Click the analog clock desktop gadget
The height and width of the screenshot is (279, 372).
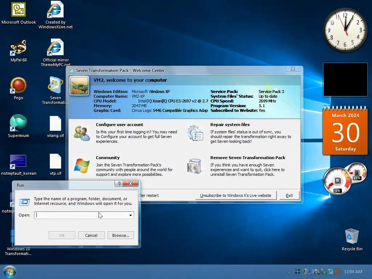tap(345, 30)
